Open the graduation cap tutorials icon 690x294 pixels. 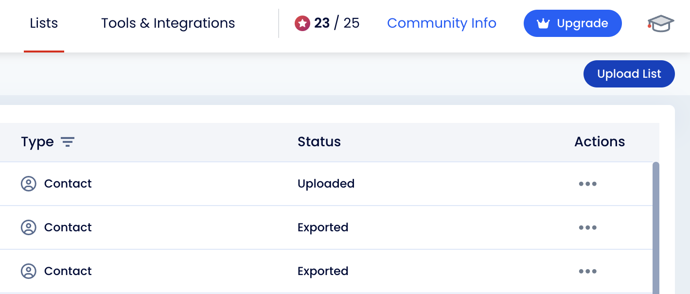[661, 23]
